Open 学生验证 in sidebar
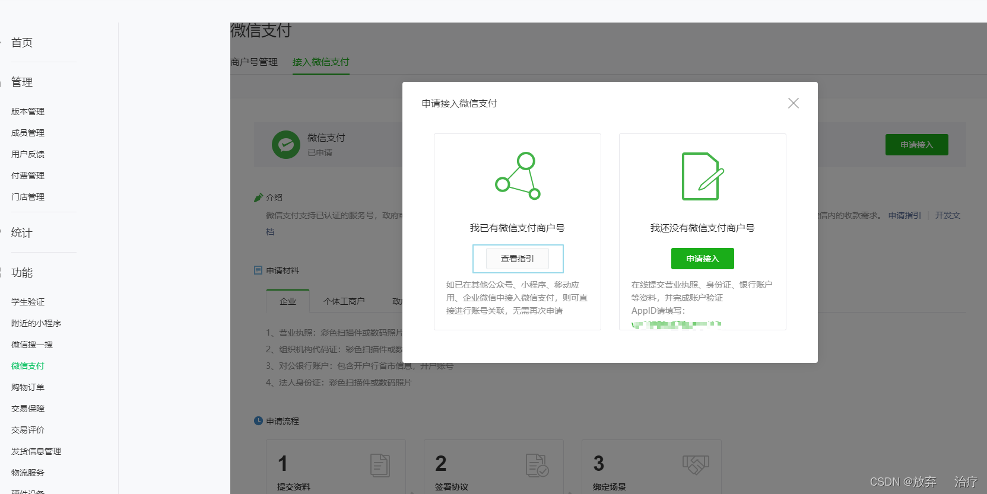The width and height of the screenshot is (987, 494). [28, 302]
